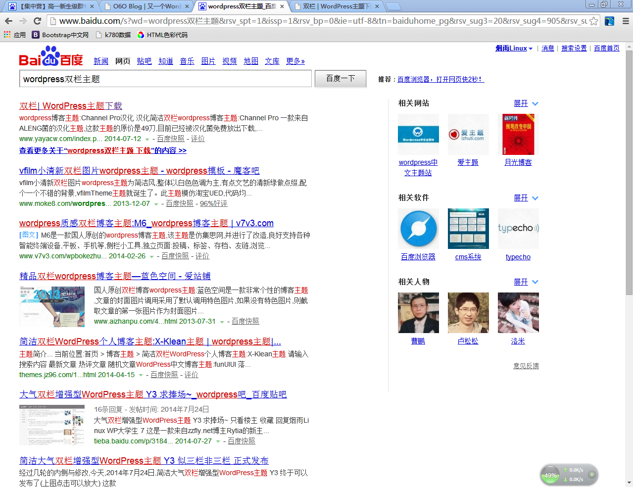Viewport: 633px width, 487px height.
Task: Click the typecho logo thumbnail
Action: (x=518, y=229)
